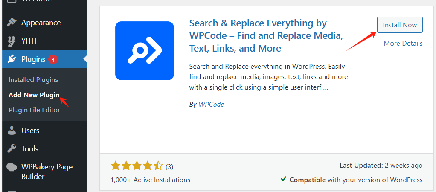Image resolution: width=436 pixels, height=192 pixels.
Task: Select Add New Plugin submenu item
Action: [x=34, y=95]
